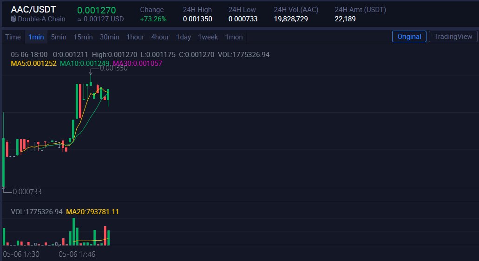Click the 0.001350 high marker on chart
This screenshot has width=479, height=261.
click(114, 68)
